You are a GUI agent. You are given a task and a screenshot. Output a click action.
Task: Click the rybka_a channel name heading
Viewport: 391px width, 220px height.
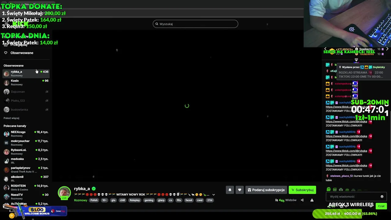pyautogui.click(x=82, y=189)
